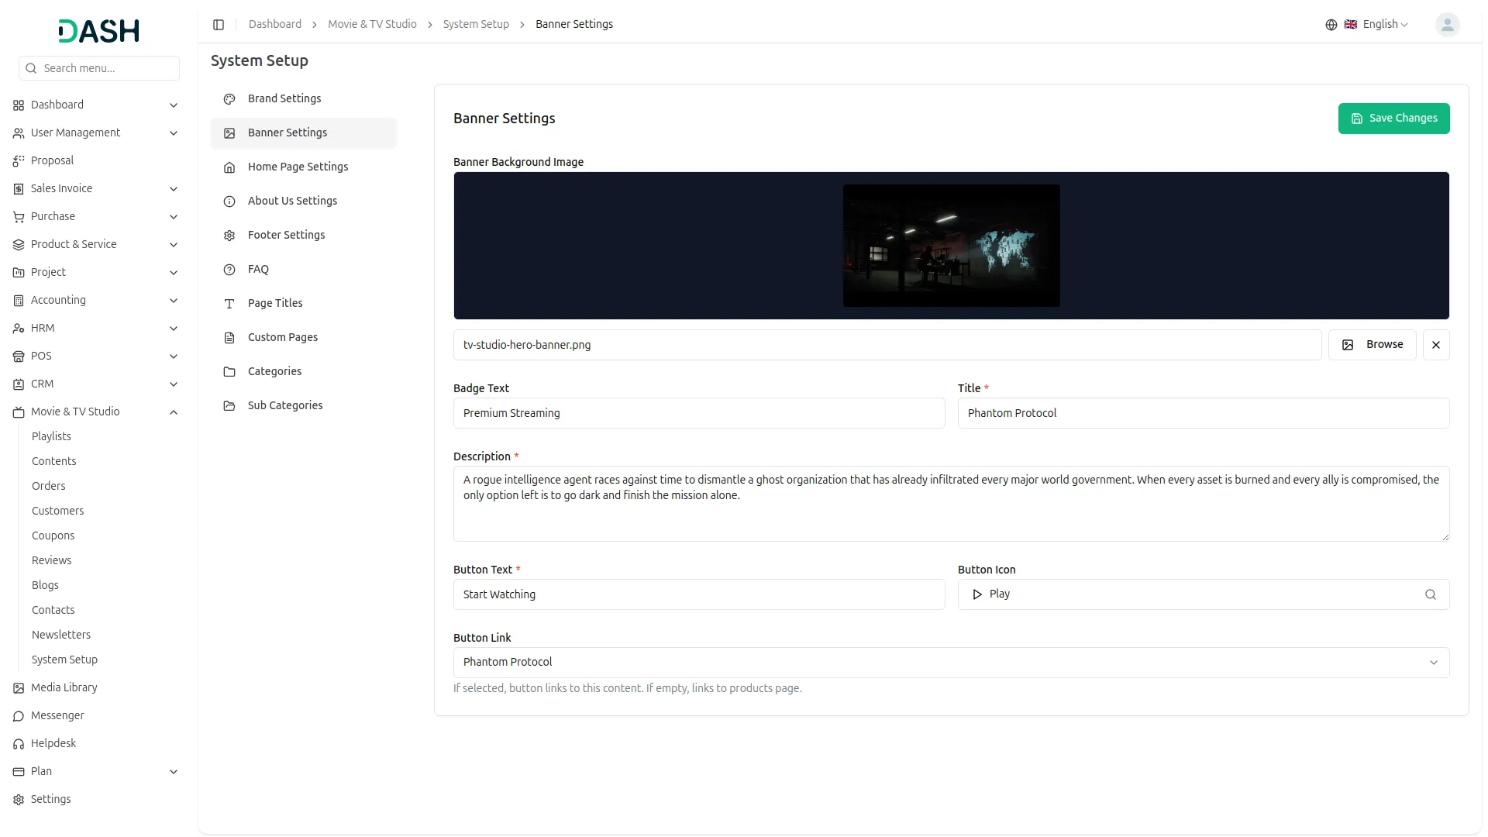This screenshot has width=1488, height=837.
Task: Open the English language dropdown
Action: (x=1385, y=25)
